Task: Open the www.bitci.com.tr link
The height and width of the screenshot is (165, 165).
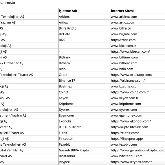Action: 124,46
